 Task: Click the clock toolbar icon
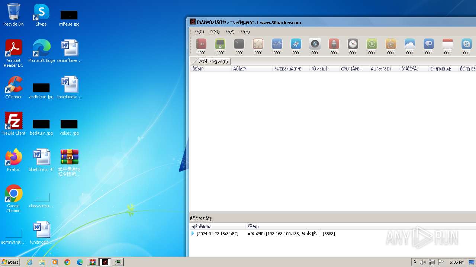click(x=353, y=44)
